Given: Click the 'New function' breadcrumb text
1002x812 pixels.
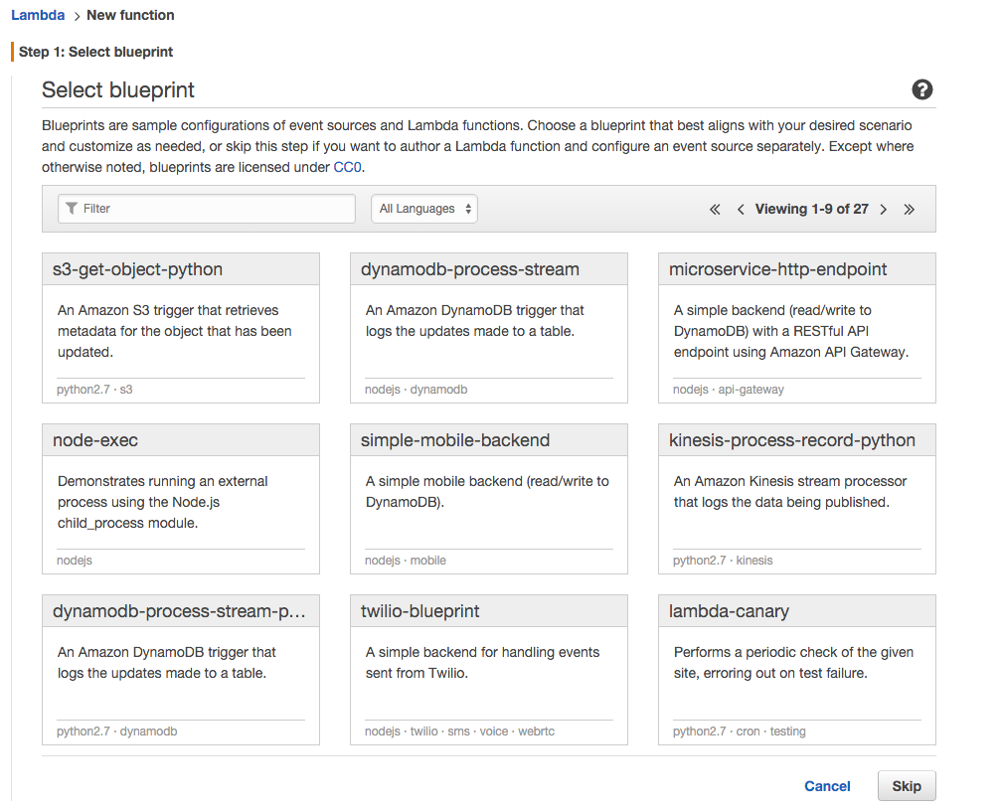Looking at the screenshot, I should pos(130,15).
